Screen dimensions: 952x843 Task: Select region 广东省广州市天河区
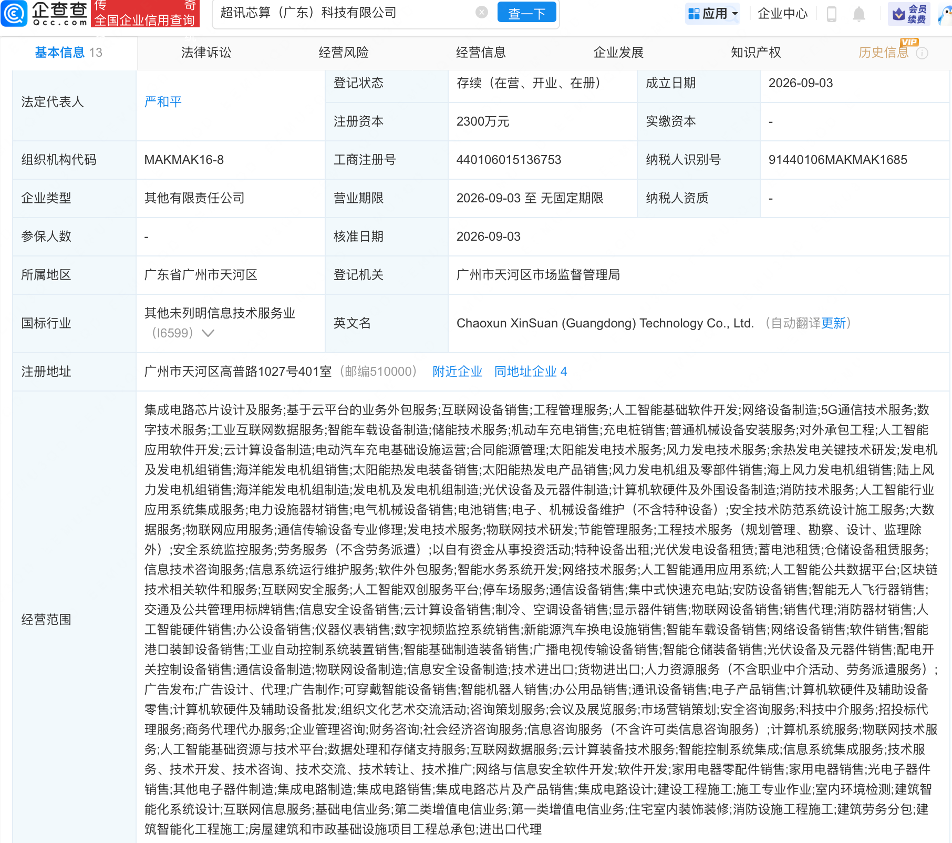click(x=201, y=275)
